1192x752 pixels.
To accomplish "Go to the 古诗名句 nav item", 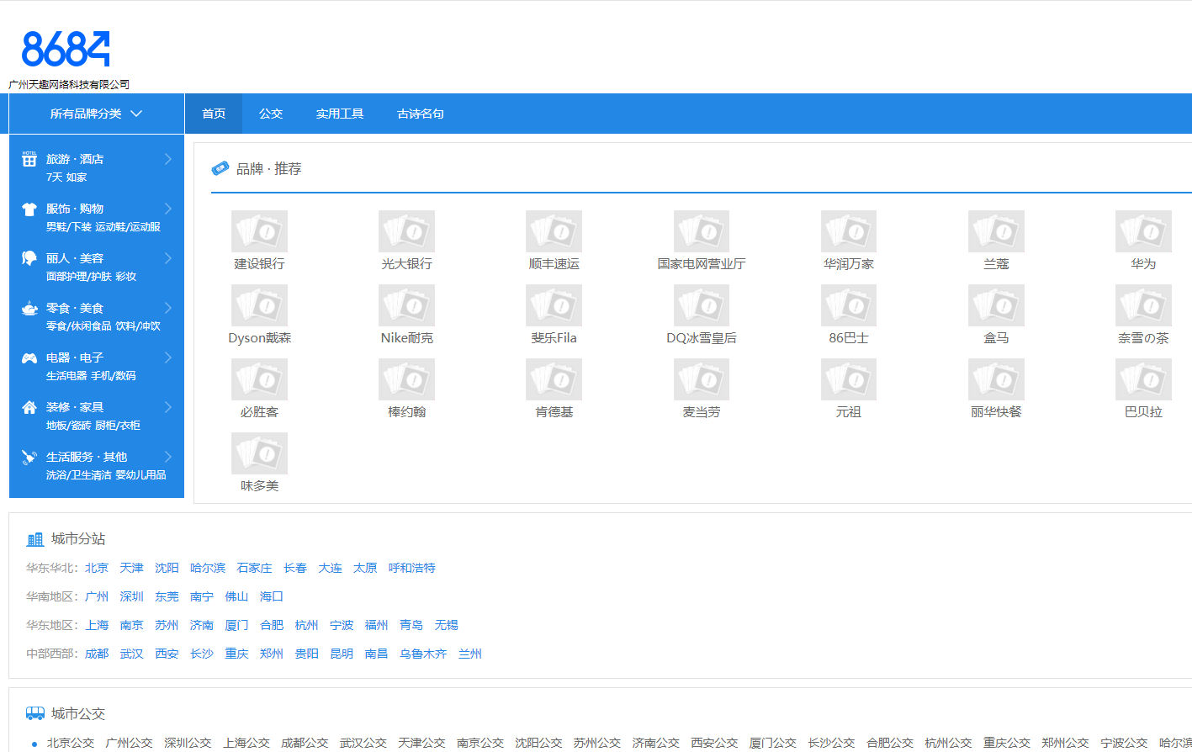I will coord(421,114).
